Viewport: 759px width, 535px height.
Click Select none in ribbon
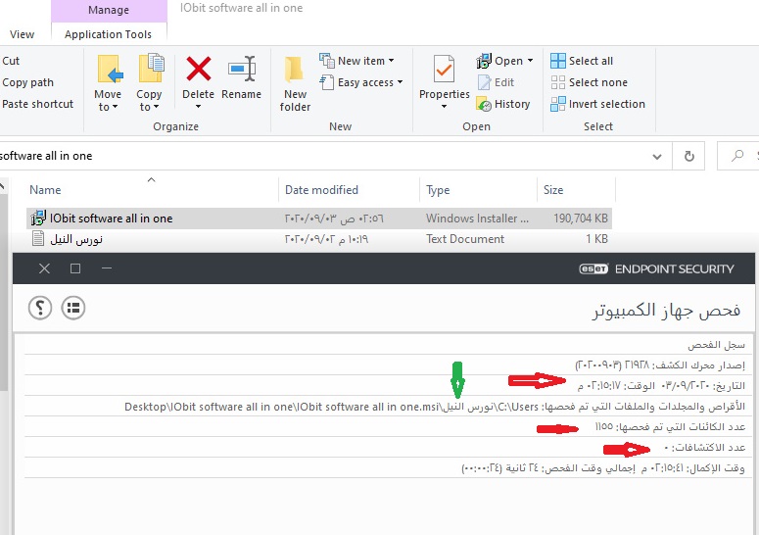[589, 82]
